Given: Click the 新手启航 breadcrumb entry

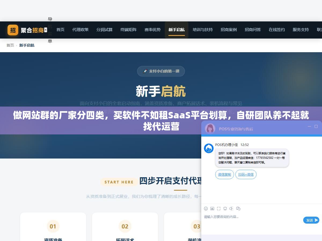Looking at the screenshot, I should (27, 45).
